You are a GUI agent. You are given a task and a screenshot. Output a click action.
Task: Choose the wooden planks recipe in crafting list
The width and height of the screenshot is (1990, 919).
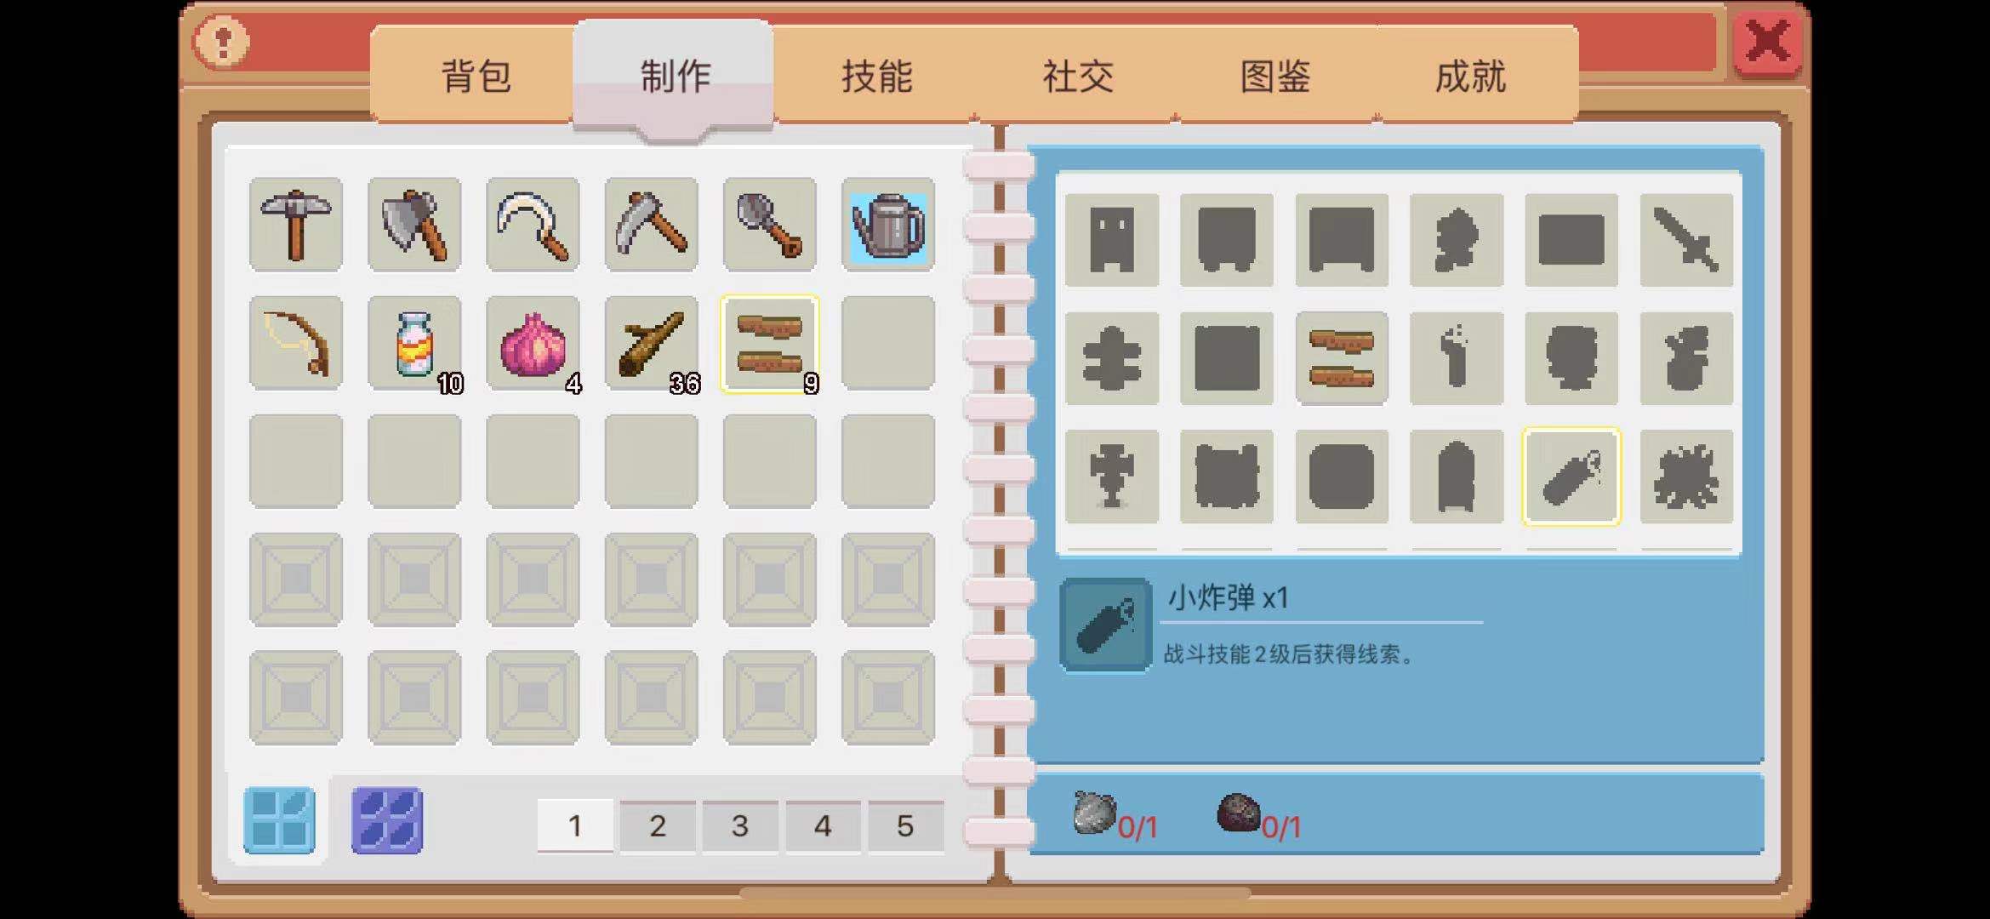[1342, 357]
